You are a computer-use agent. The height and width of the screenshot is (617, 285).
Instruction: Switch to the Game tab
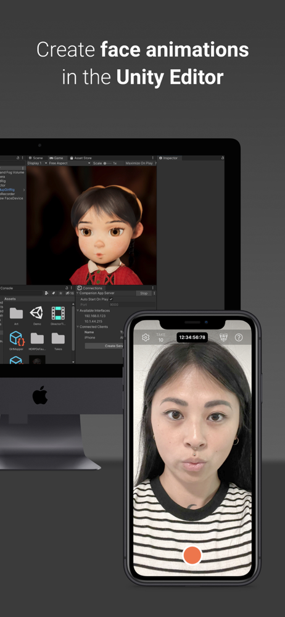tap(56, 158)
